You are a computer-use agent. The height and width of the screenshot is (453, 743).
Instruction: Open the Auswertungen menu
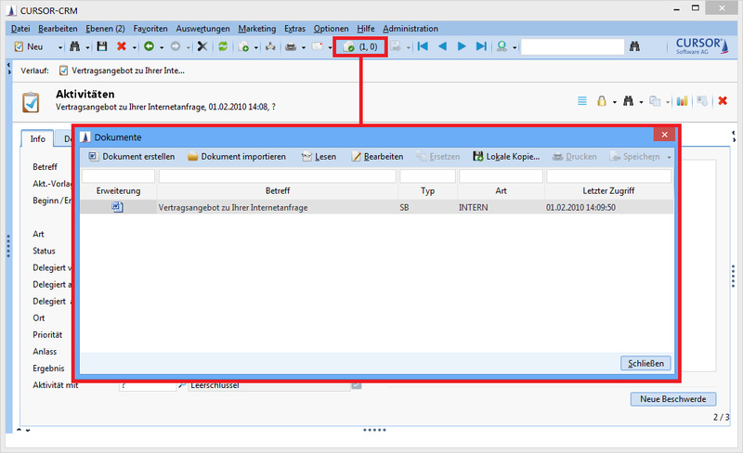(x=202, y=29)
